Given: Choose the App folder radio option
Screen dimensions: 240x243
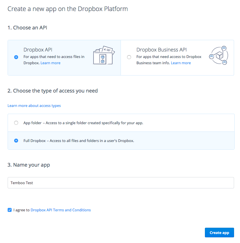Looking at the screenshot, I should (16, 123).
